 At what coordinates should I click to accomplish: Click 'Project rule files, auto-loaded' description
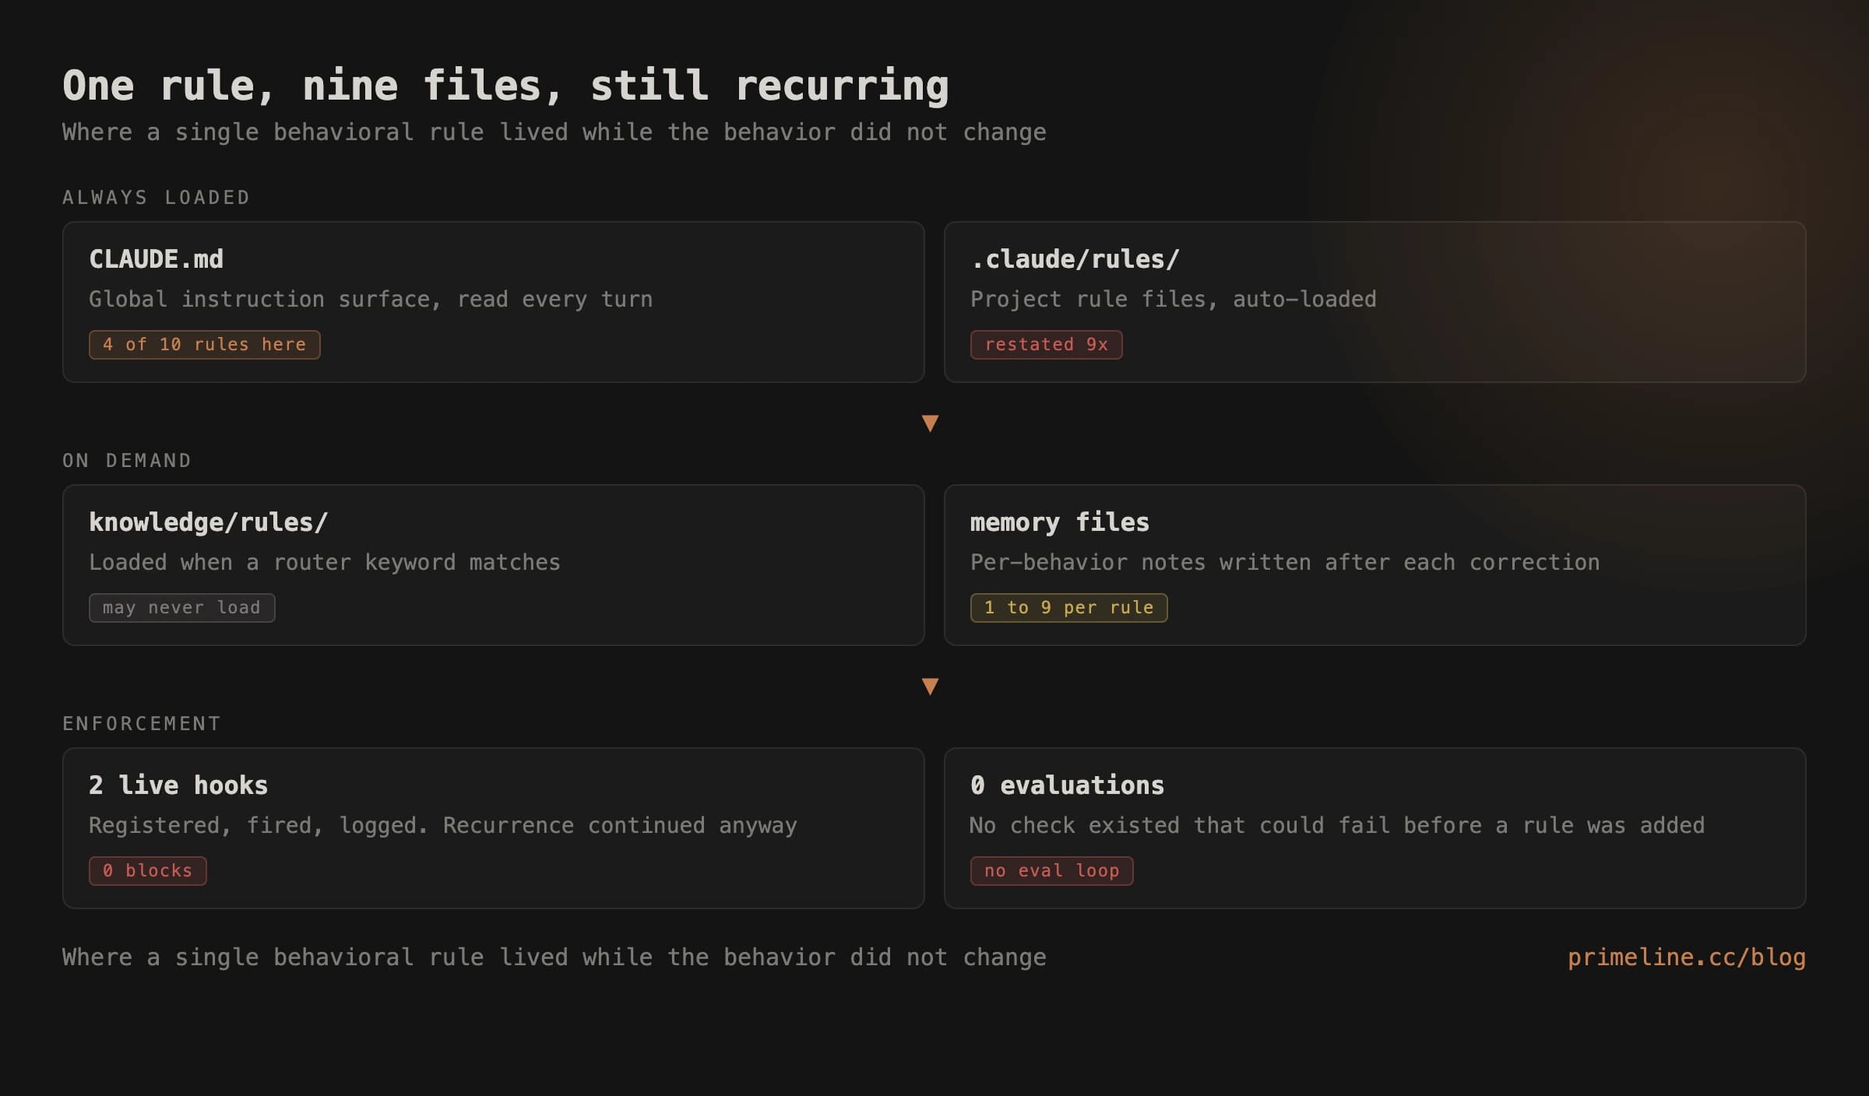tap(1173, 300)
